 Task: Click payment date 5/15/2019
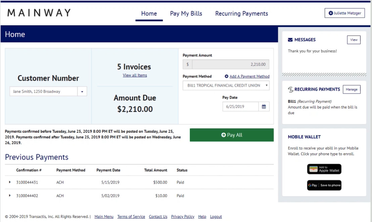click(x=110, y=182)
